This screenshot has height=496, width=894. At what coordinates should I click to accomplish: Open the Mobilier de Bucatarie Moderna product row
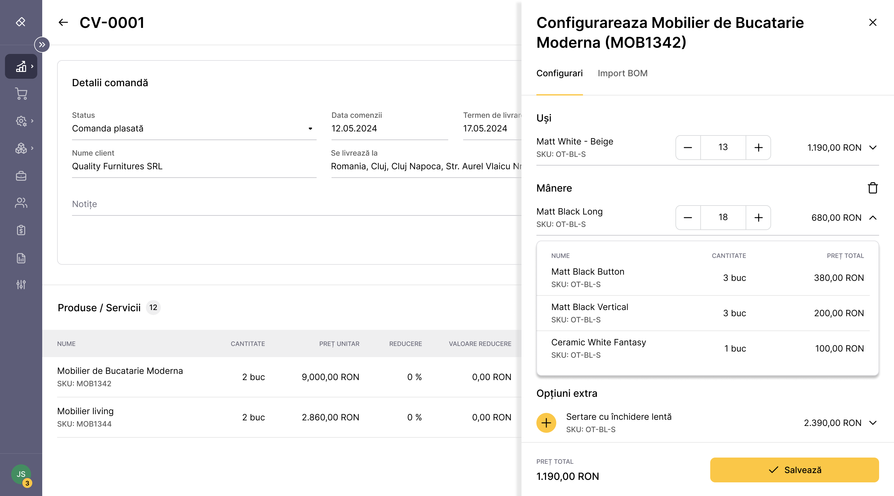(x=282, y=377)
